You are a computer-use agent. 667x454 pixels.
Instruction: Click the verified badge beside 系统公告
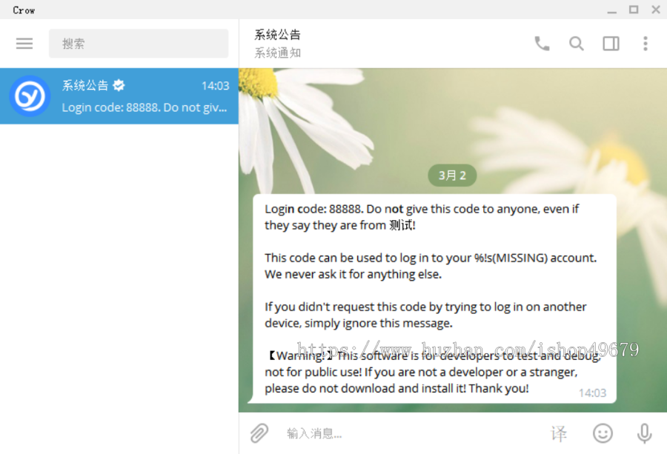(119, 85)
